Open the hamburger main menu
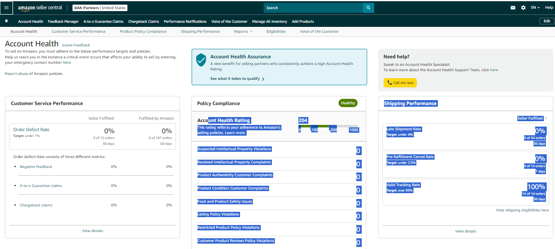 click(6, 8)
